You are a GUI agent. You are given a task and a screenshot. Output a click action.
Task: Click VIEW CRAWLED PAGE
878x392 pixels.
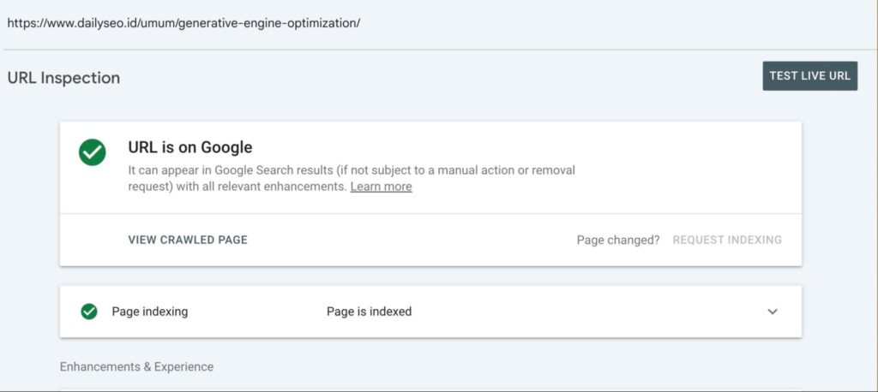pos(188,240)
